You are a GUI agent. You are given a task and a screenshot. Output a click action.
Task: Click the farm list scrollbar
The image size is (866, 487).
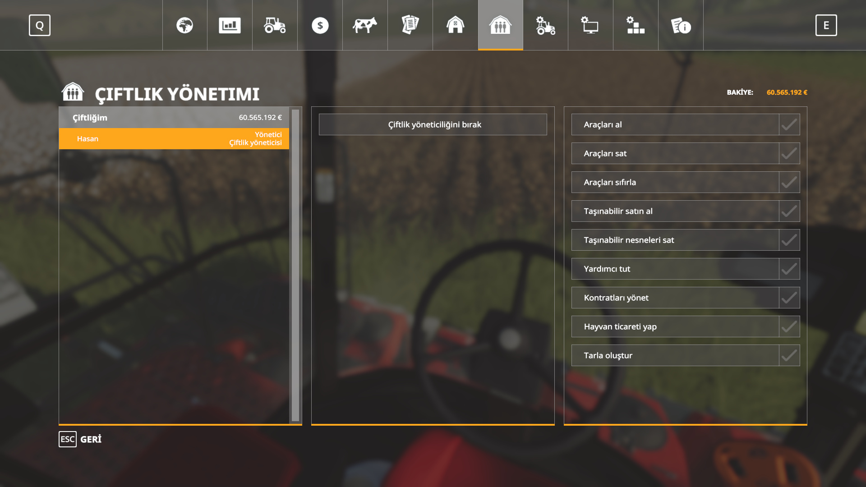(x=295, y=265)
